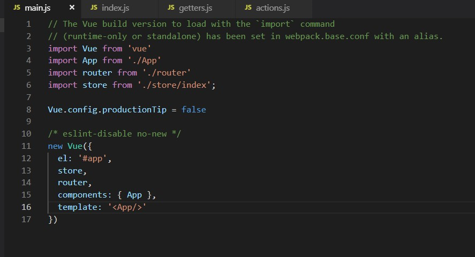The width and height of the screenshot is (475, 257).
Task: Click the JS icon on getters.js tab
Action: tap(171, 7)
